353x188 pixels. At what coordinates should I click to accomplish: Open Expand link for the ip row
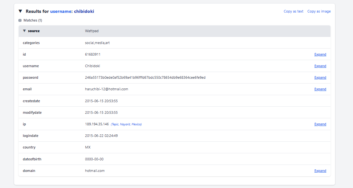coord(320,124)
